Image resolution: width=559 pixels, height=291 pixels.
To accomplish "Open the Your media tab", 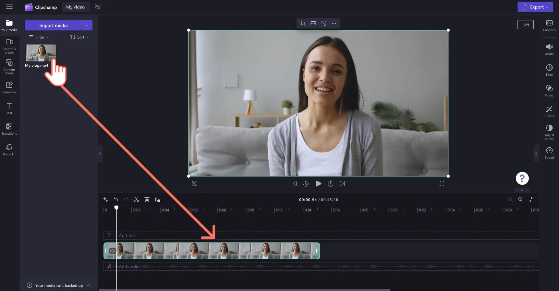I will [9, 26].
